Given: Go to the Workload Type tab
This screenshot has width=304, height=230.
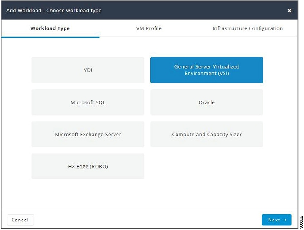Looking at the screenshot, I should 50,28.
